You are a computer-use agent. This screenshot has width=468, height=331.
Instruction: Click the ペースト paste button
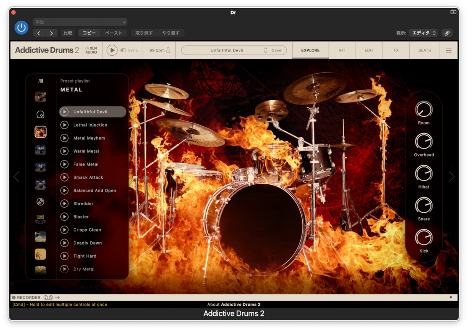[x=114, y=33]
